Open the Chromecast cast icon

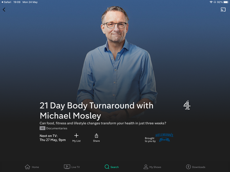pos(223,10)
